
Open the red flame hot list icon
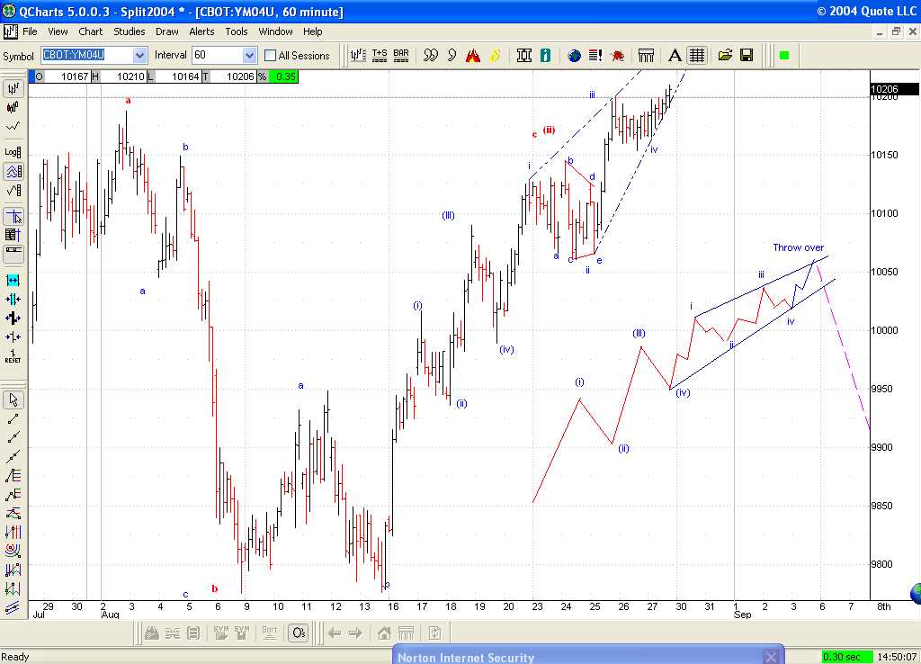(x=473, y=55)
